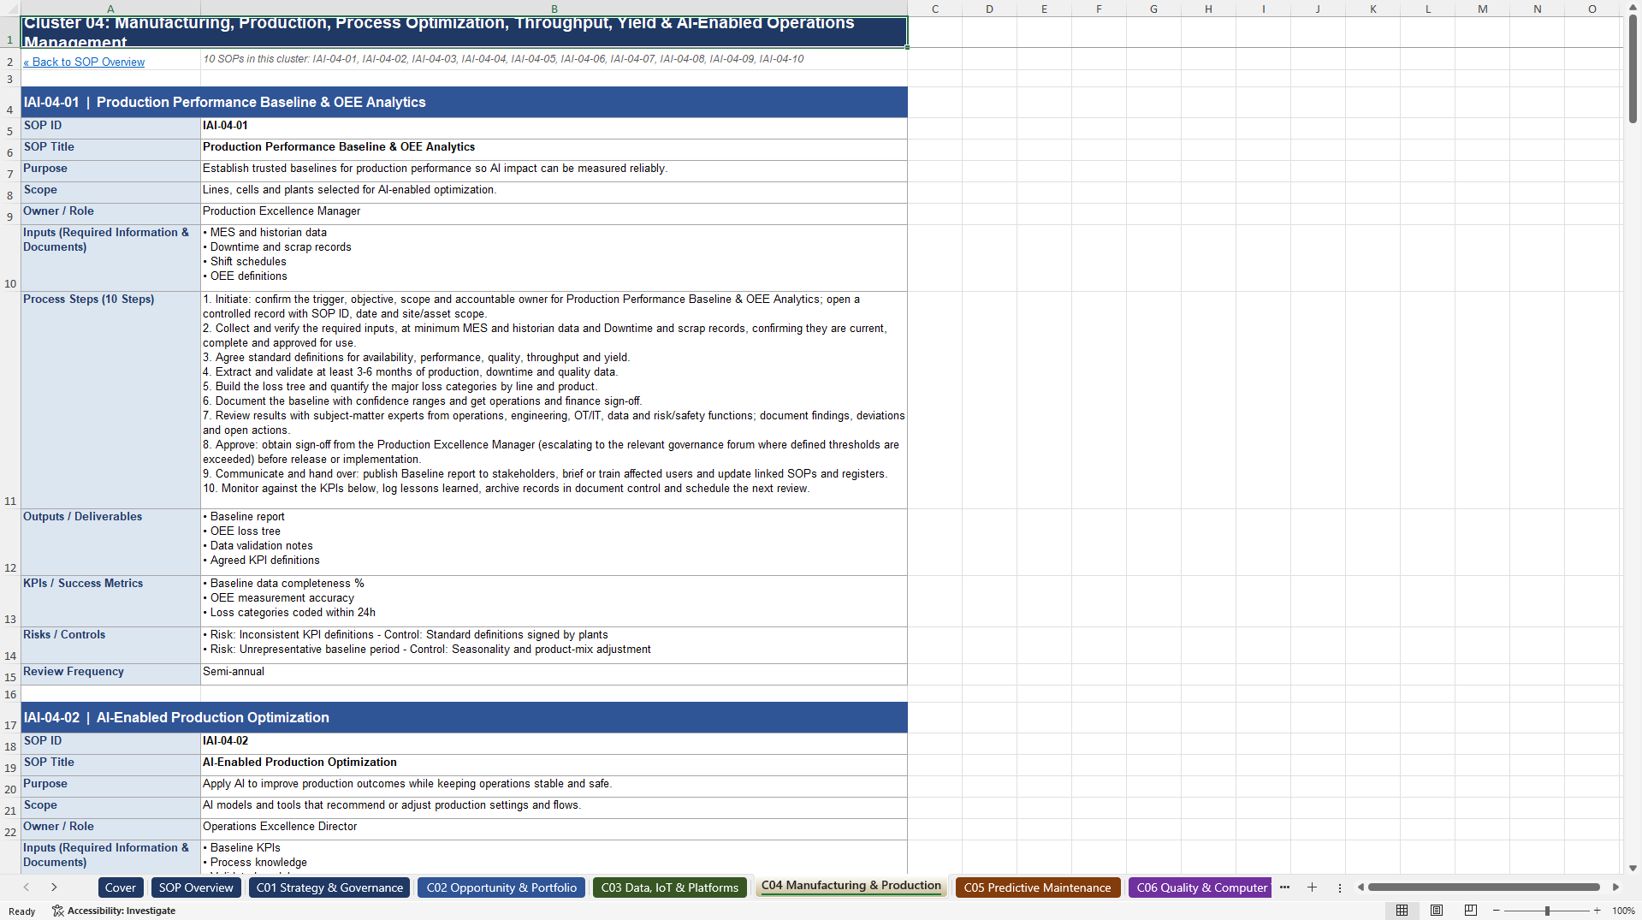Select 'Operations Excellence Director' cell
Image resolution: width=1642 pixels, height=920 pixels.
pyautogui.click(x=554, y=829)
